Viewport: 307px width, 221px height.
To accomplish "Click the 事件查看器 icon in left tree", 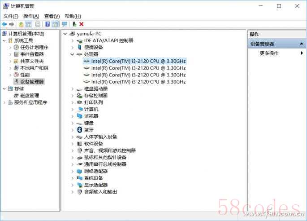I will tap(16, 54).
